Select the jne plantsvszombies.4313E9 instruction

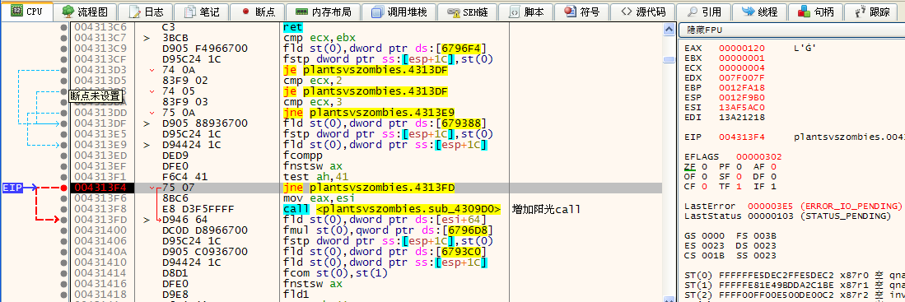(369, 113)
